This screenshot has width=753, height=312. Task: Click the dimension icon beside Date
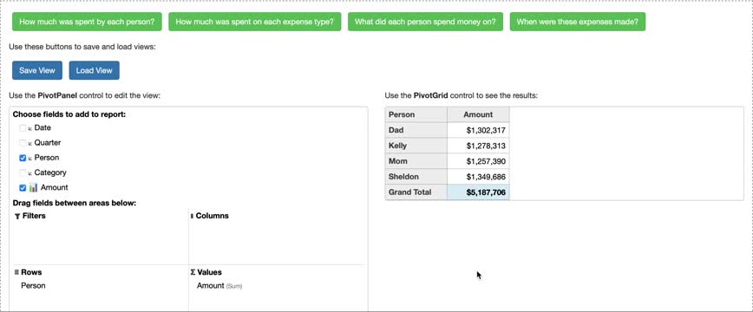pos(29,128)
